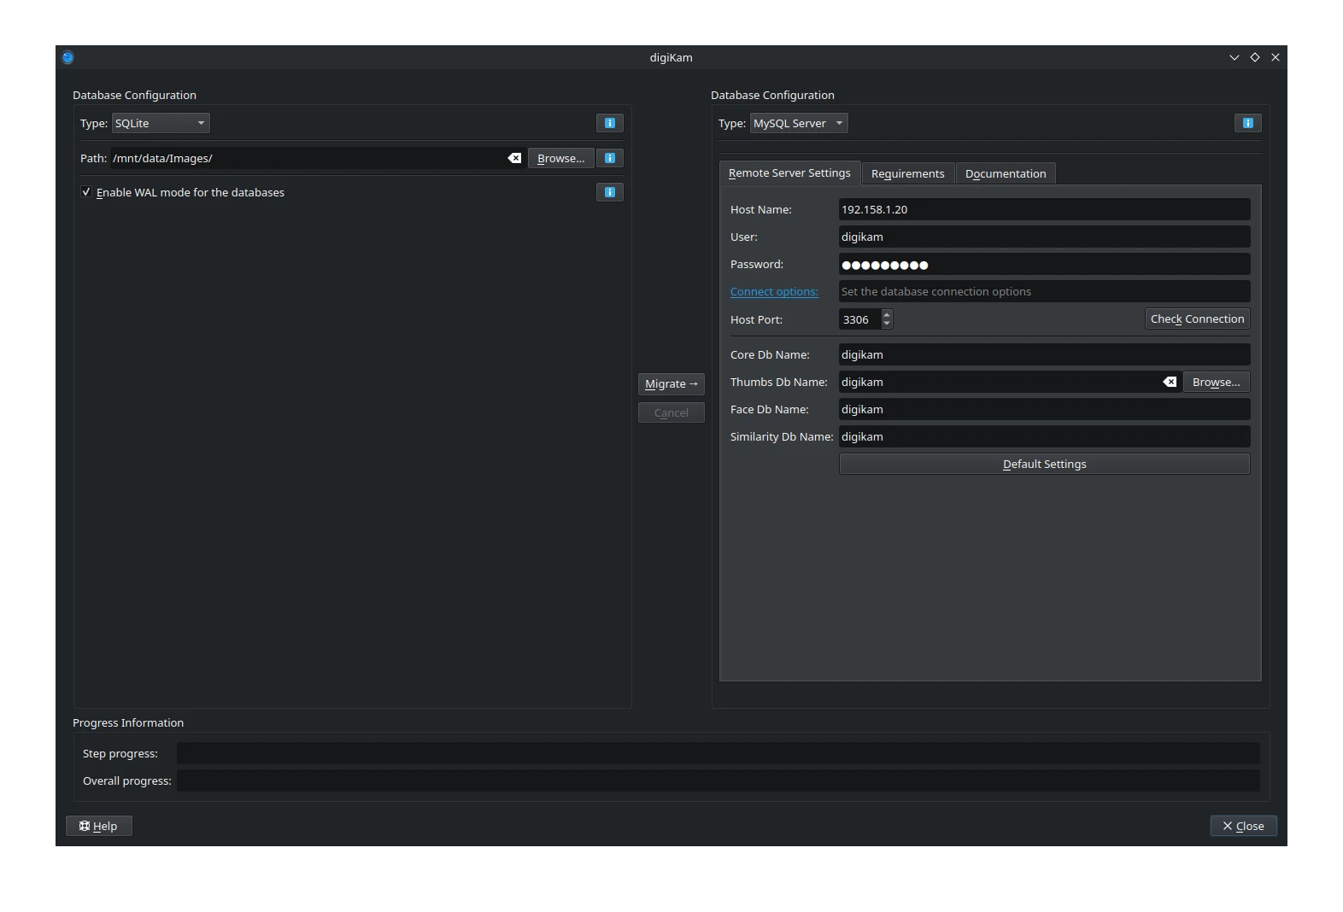Click Check Connection button
Screen dimensions: 1343x912
coord(1197,319)
